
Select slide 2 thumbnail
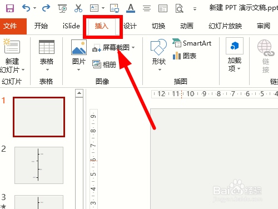coord(39,165)
